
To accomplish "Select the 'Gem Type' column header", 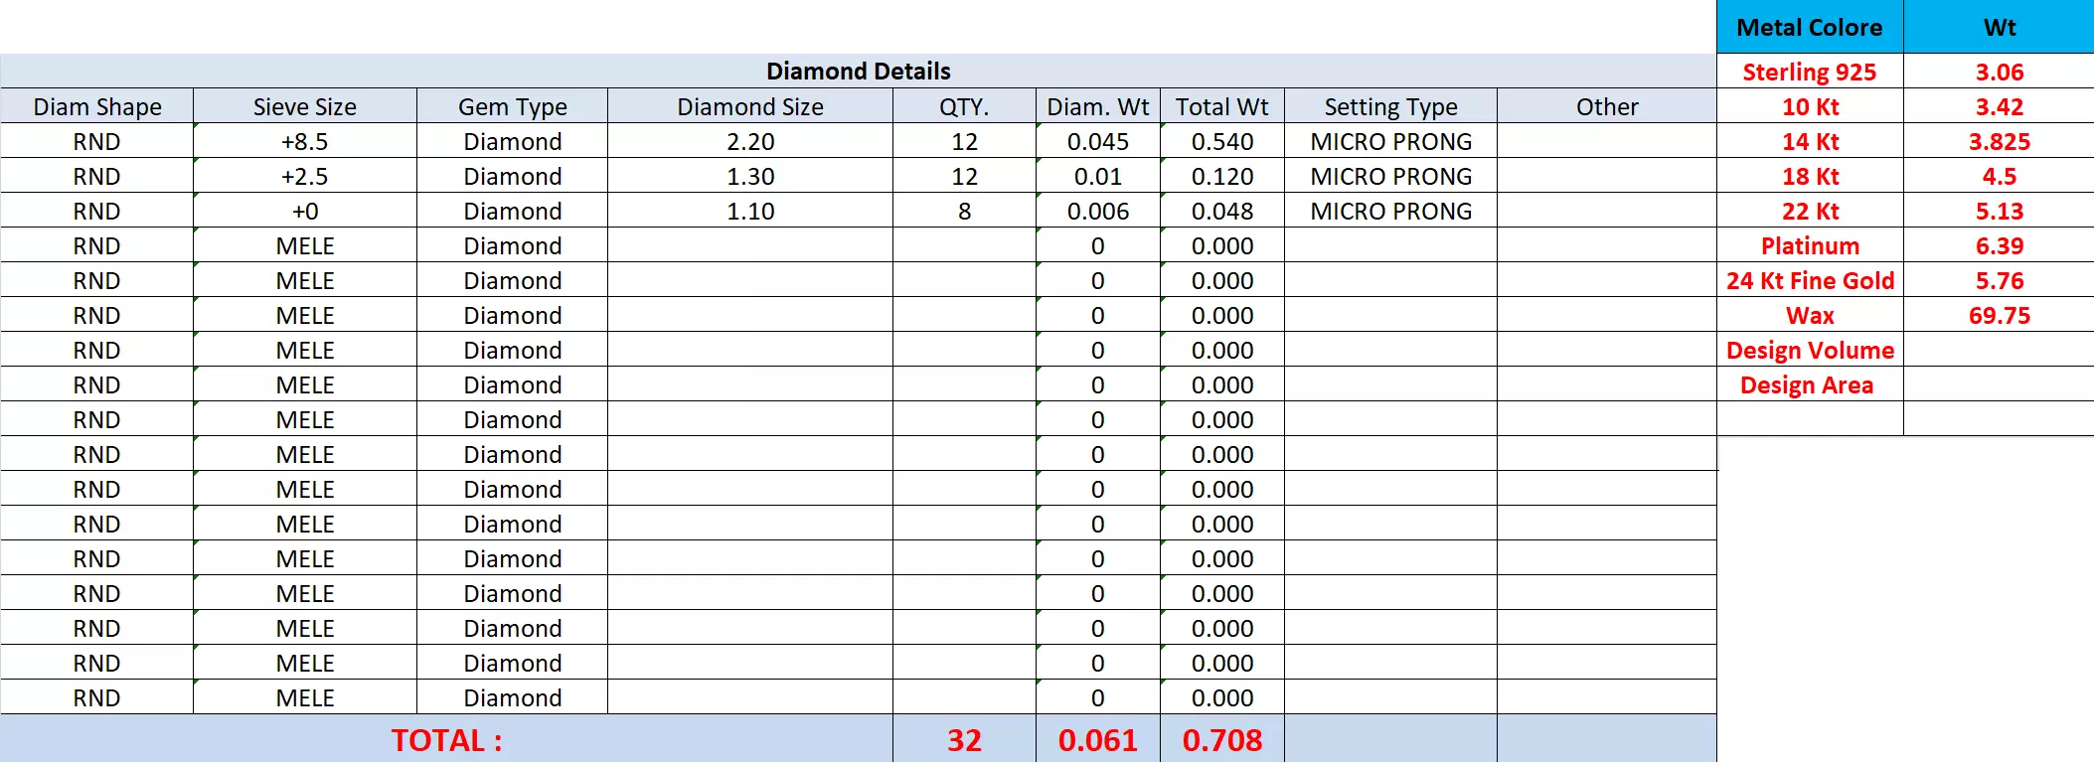I will pos(513,106).
